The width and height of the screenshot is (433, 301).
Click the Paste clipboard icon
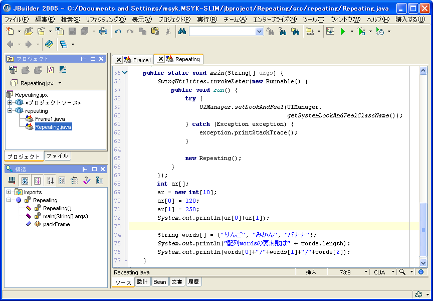pyautogui.click(x=155, y=31)
